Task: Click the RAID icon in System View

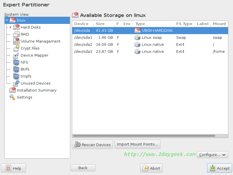Action: click(x=16, y=34)
